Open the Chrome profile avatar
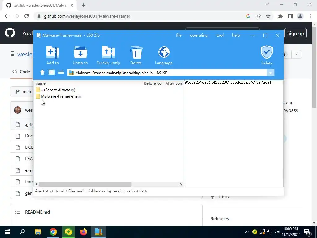This screenshot has height=238, width=317. (300, 16)
